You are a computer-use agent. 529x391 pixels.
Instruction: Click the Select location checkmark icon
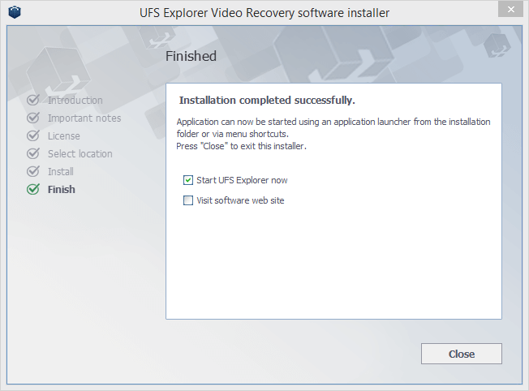tap(33, 153)
